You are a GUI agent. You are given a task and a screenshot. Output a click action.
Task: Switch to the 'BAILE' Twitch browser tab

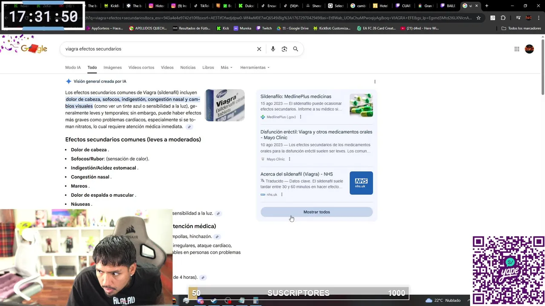click(x=448, y=6)
